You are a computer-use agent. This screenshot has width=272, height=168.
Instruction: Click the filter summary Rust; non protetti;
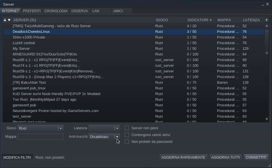[50, 158]
